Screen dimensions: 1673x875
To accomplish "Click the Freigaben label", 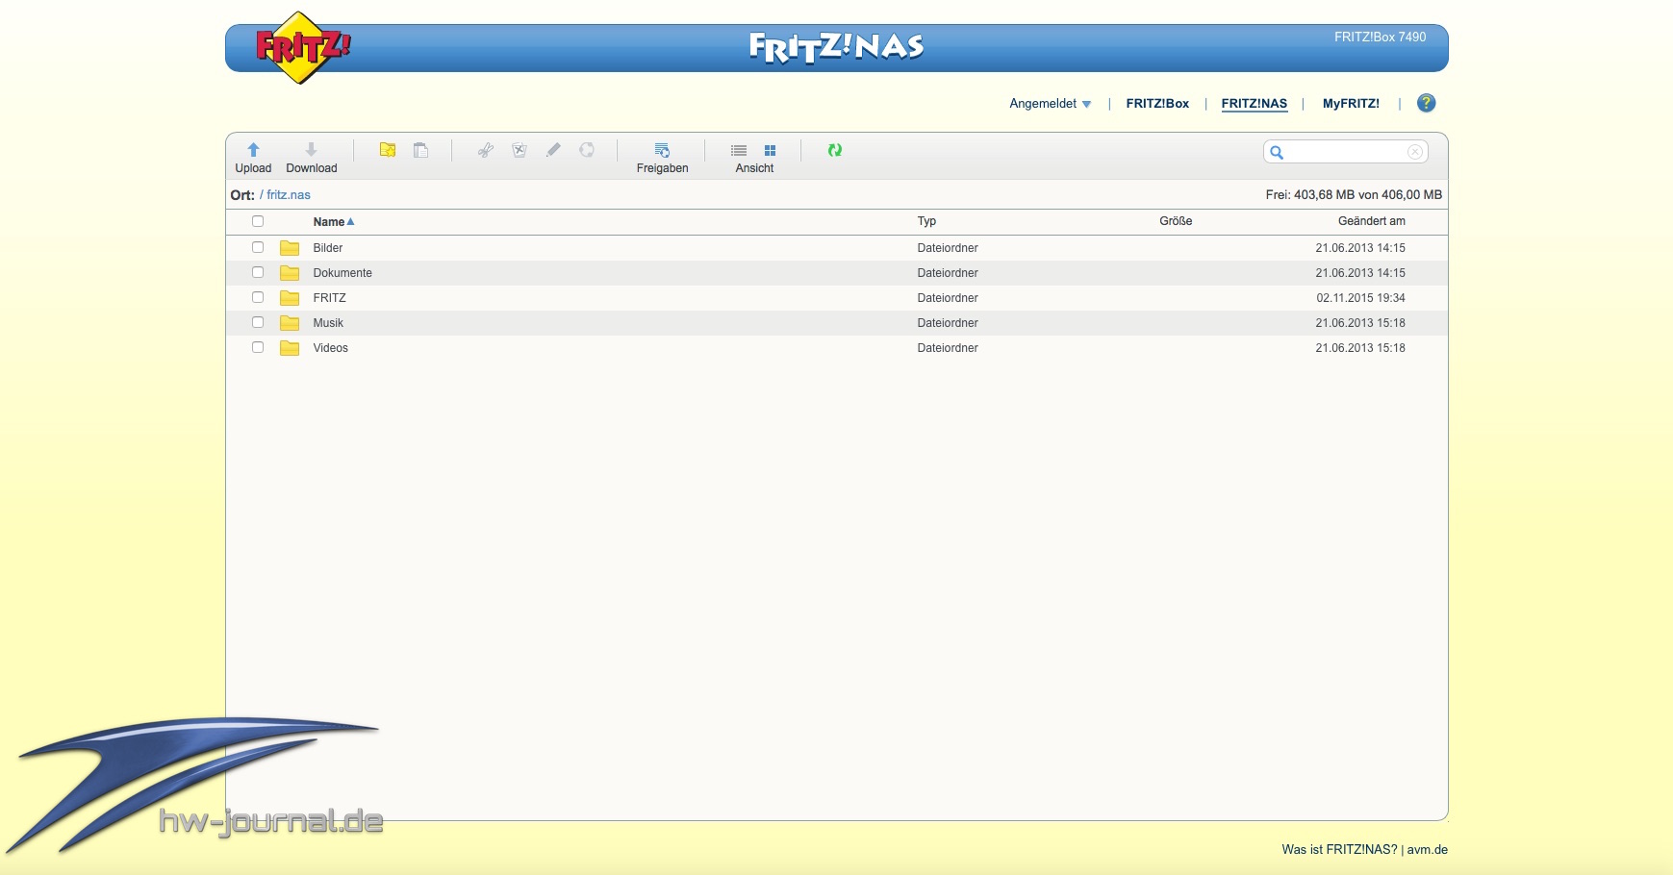I will click(x=662, y=168).
